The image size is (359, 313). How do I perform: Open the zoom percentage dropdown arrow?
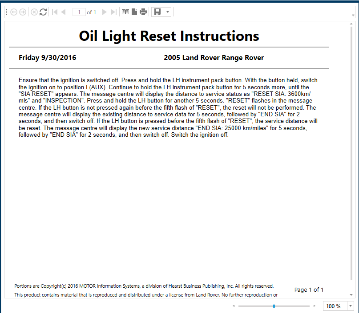pos(350,306)
